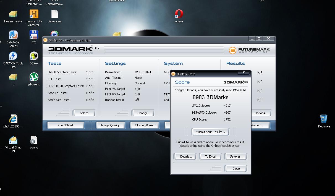This screenshot has height=196, width=335.
Task: Open the photo20196 Internet Explorer icon
Action: pyautogui.click(x=13, y=119)
